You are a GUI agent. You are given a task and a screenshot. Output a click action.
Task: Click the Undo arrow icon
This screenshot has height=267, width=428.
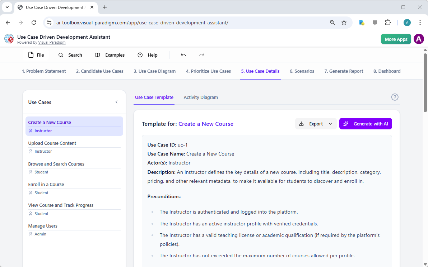tap(183, 54)
